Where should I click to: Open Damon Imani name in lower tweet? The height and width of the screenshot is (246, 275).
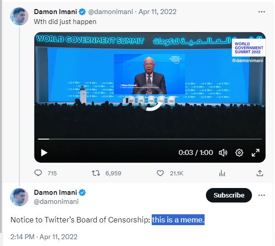coord(56,193)
